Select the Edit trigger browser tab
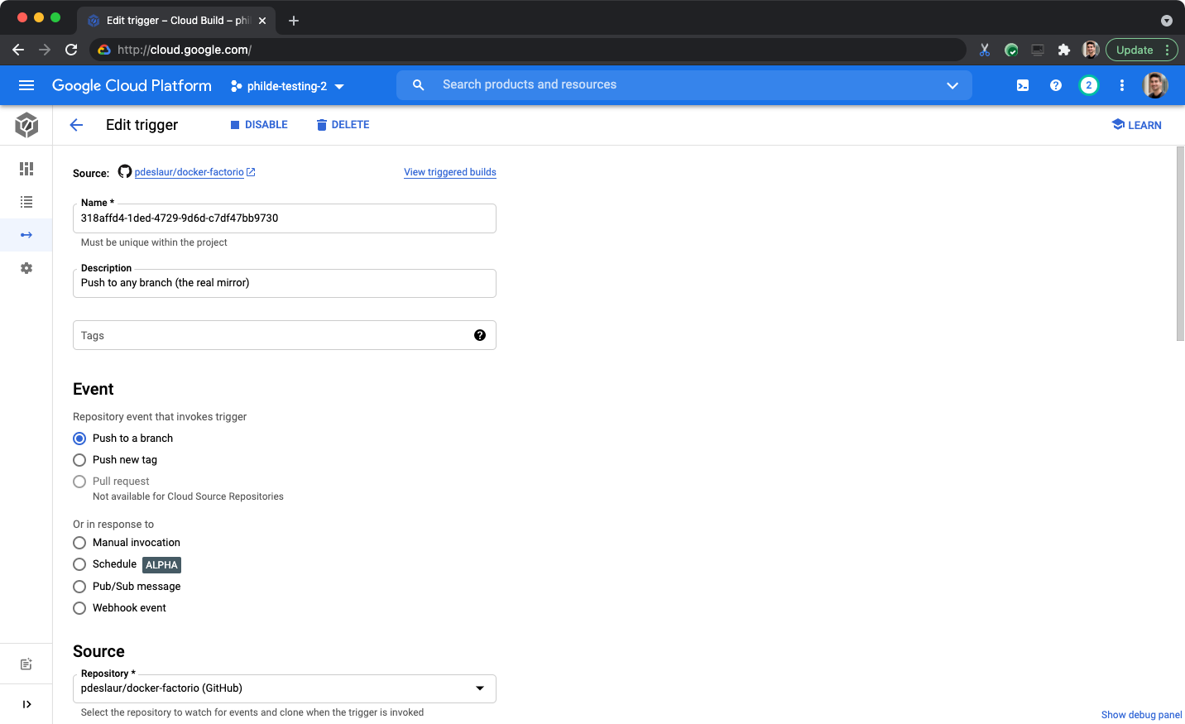 pos(177,21)
